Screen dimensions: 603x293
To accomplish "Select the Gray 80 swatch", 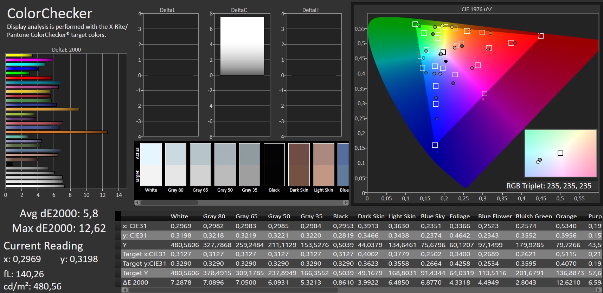I will pos(175,165).
